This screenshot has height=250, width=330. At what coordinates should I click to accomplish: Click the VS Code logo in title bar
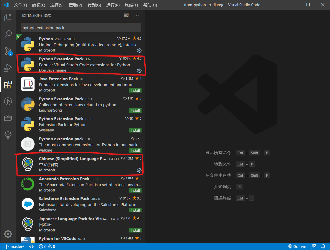pos(6,5)
